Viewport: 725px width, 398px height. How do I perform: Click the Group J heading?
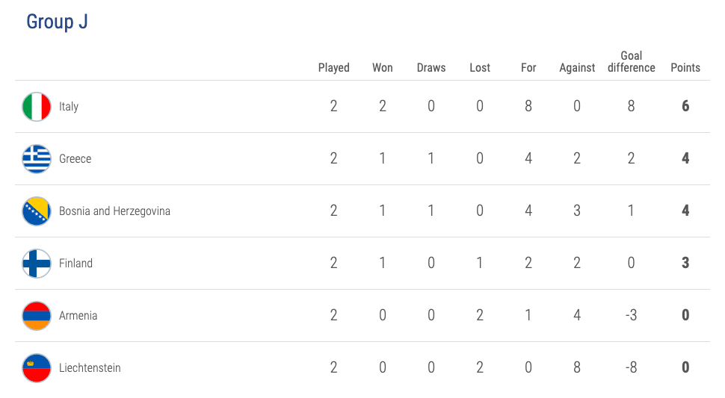pyautogui.click(x=57, y=22)
